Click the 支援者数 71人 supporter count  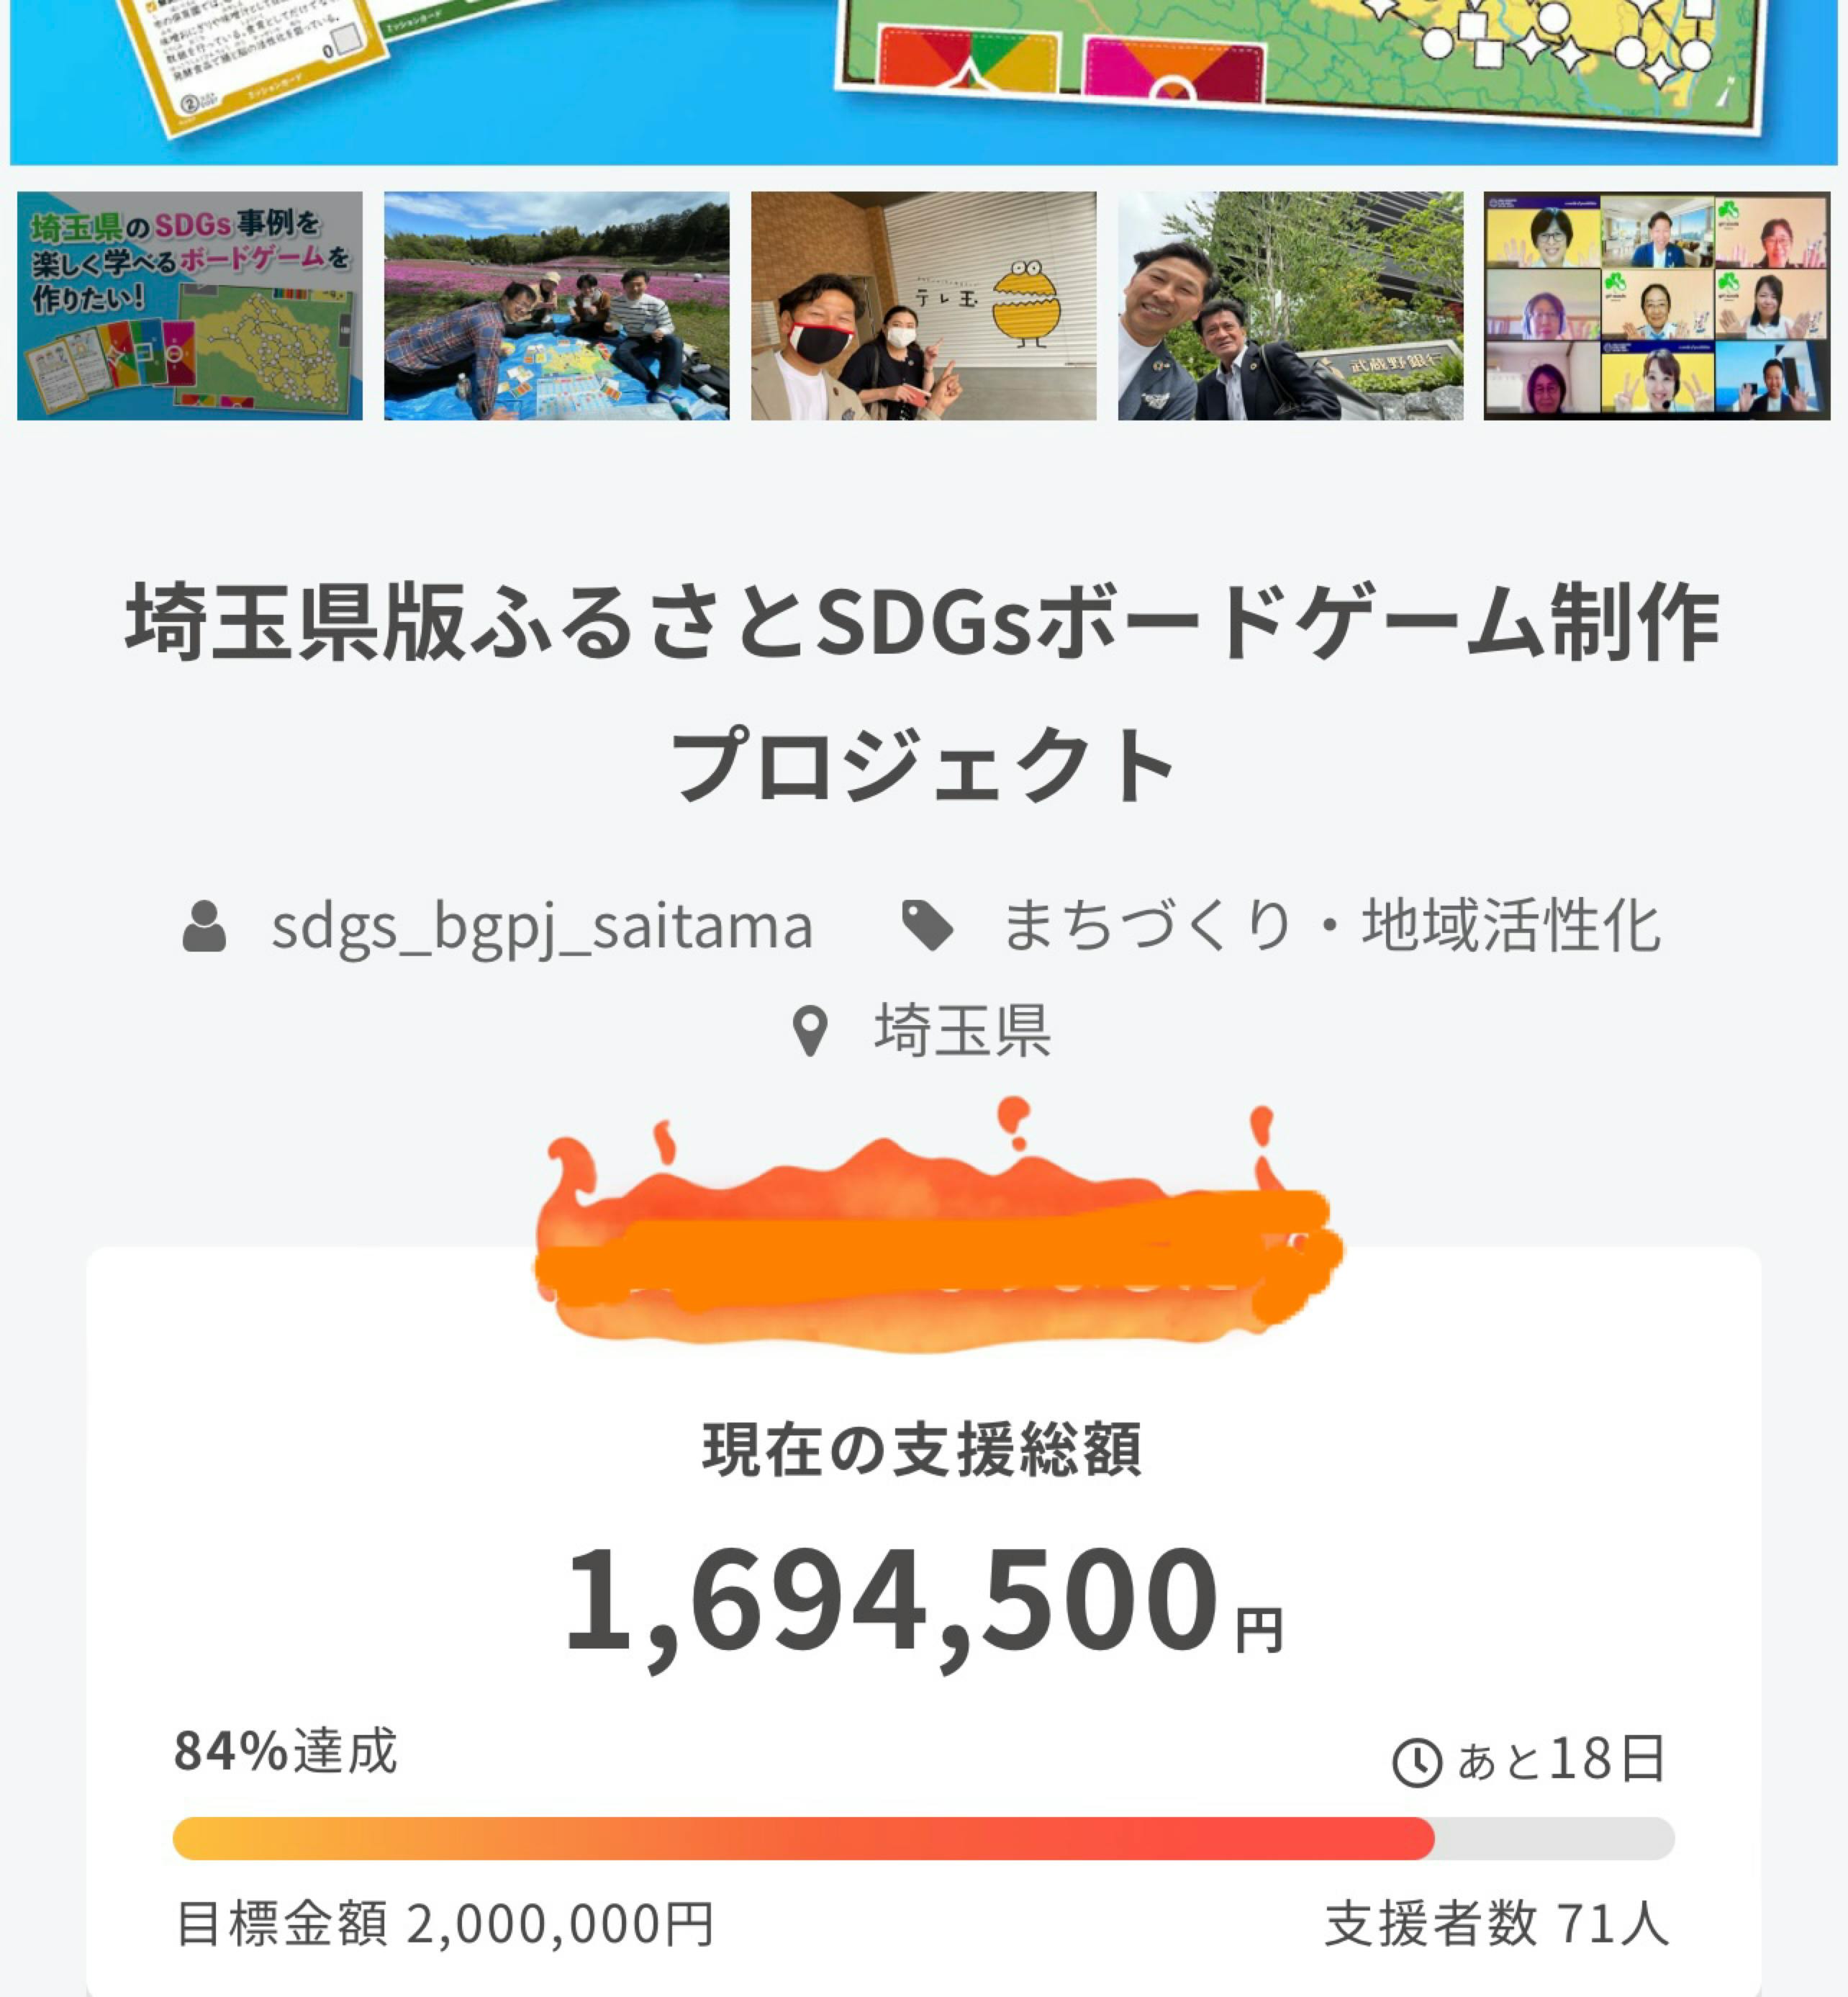(x=1496, y=1923)
